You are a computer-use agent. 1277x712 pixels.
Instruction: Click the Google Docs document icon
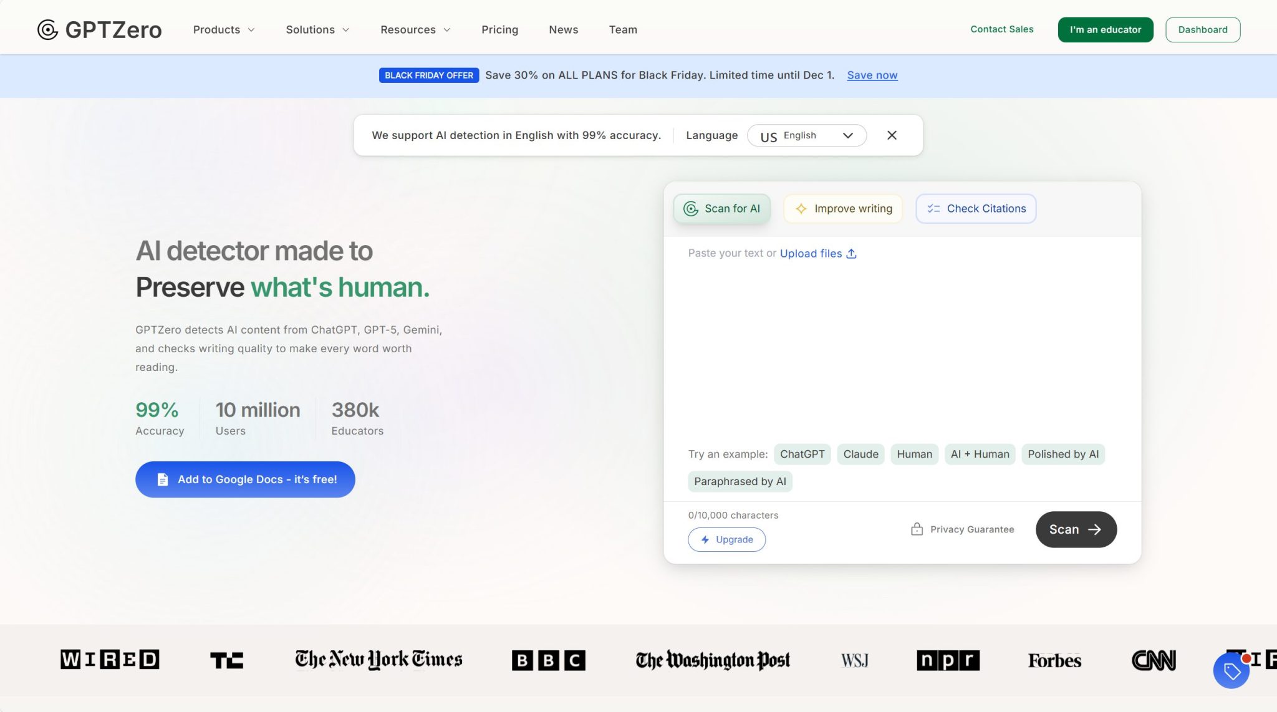coord(163,479)
